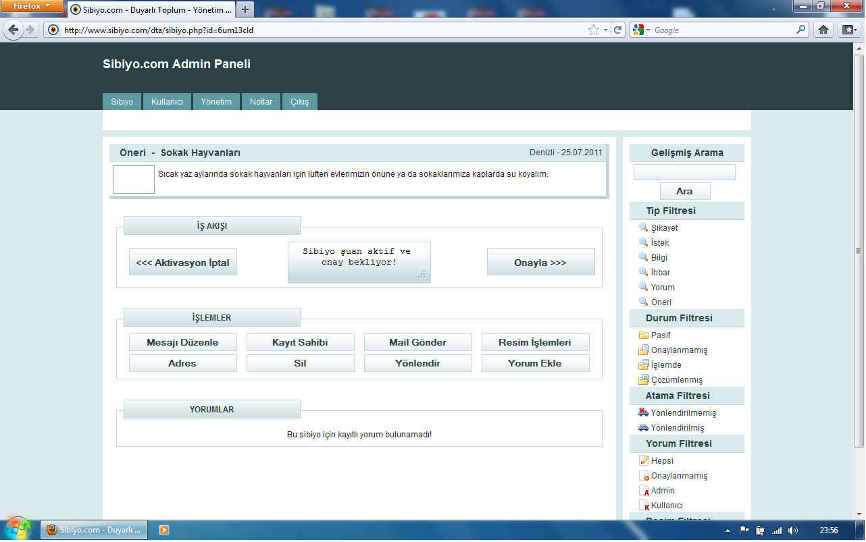Open the URL history dropdown arrow
The height and width of the screenshot is (542, 866).
tap(606, 30)
